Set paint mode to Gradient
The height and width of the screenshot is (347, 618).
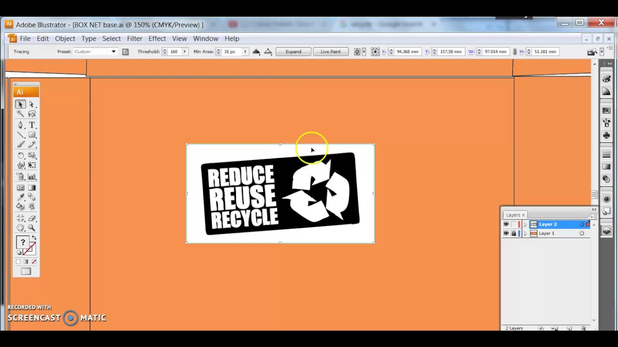tap(26, 262)
